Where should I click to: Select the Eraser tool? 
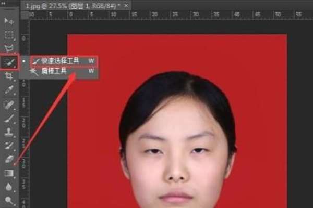9,160
